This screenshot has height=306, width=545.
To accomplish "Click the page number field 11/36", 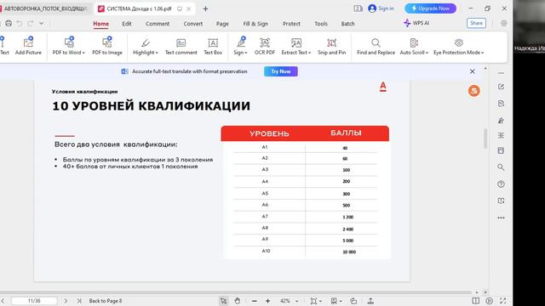I will [34, 301].
